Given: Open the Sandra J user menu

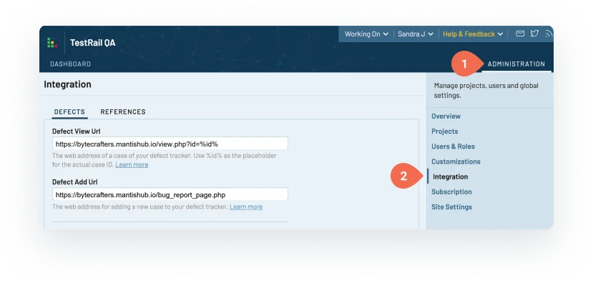Looking at the screenshot, I should pyautogui.click(x=416, y=34).
